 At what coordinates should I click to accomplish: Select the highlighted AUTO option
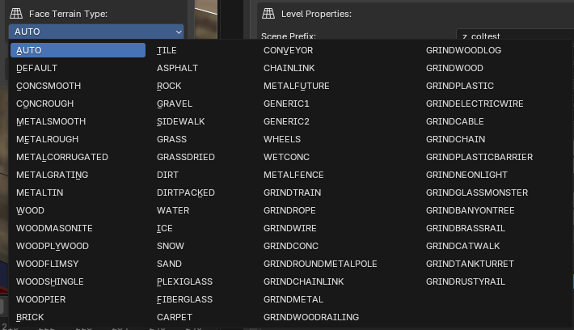pos(78,50)
